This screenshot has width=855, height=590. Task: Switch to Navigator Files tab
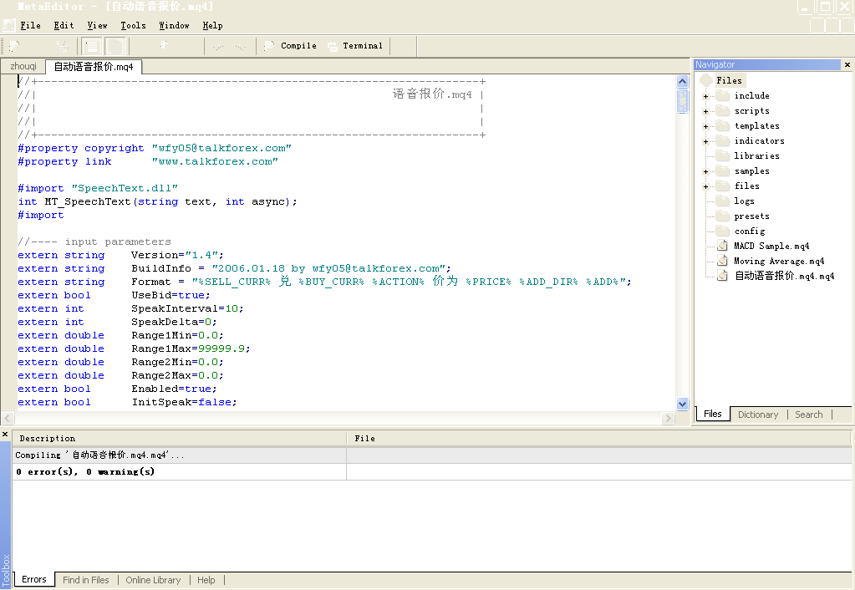(x=712, y=414)
